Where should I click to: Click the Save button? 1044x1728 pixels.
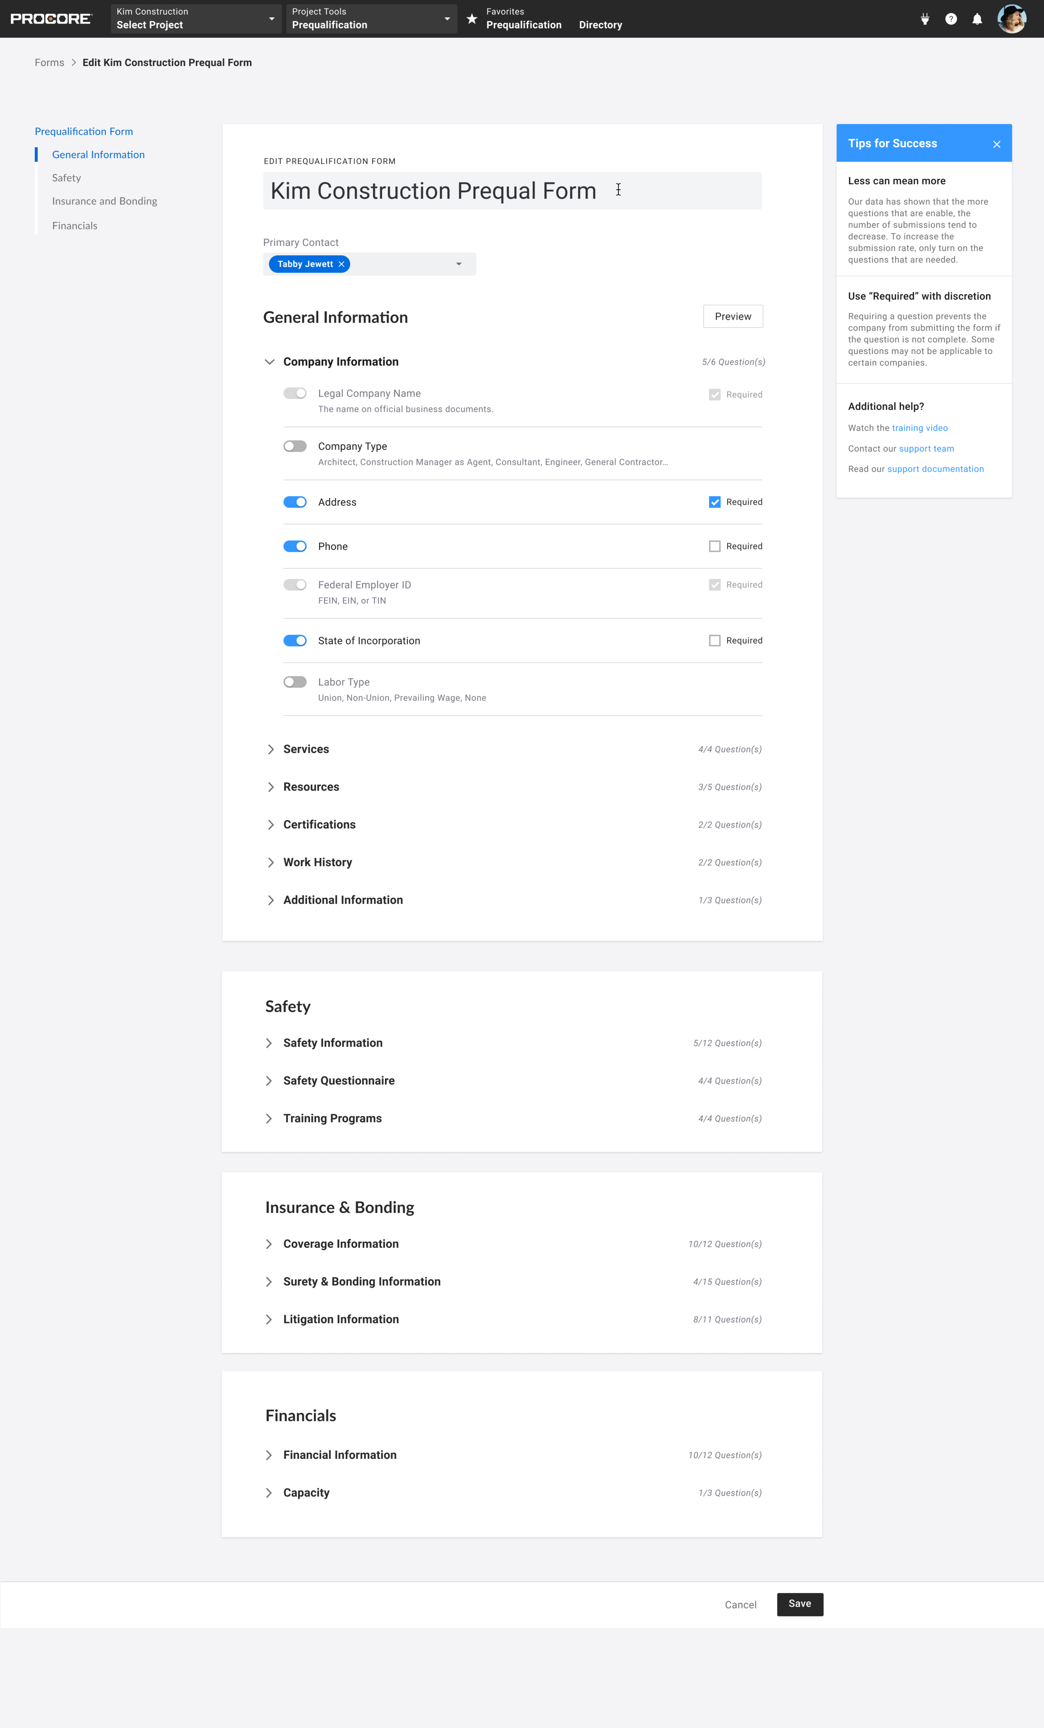pyautogui.click(x=799, y=1604)
